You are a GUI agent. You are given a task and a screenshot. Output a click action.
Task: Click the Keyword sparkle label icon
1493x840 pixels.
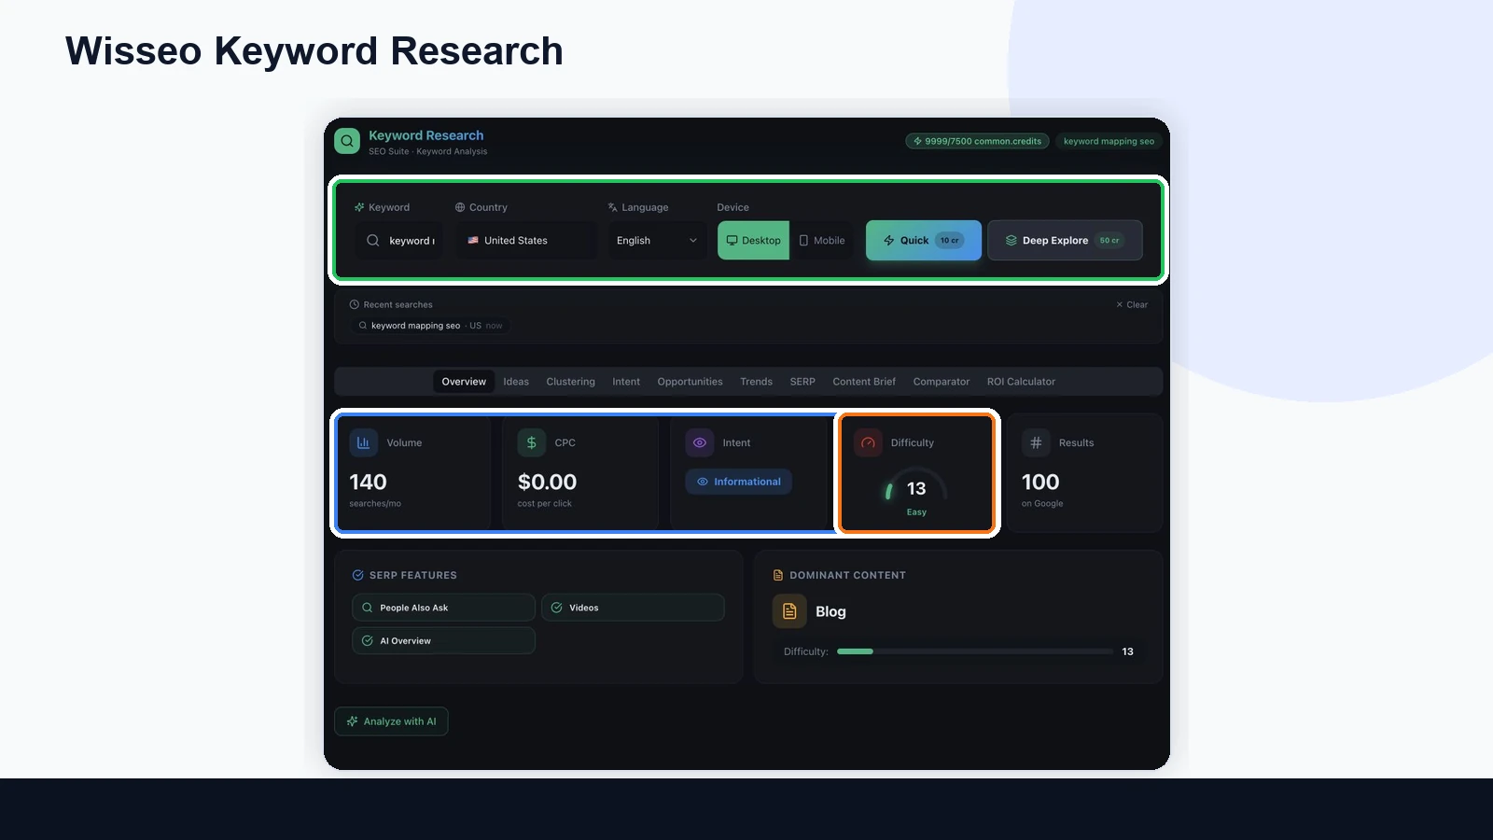tap(359, 207)
